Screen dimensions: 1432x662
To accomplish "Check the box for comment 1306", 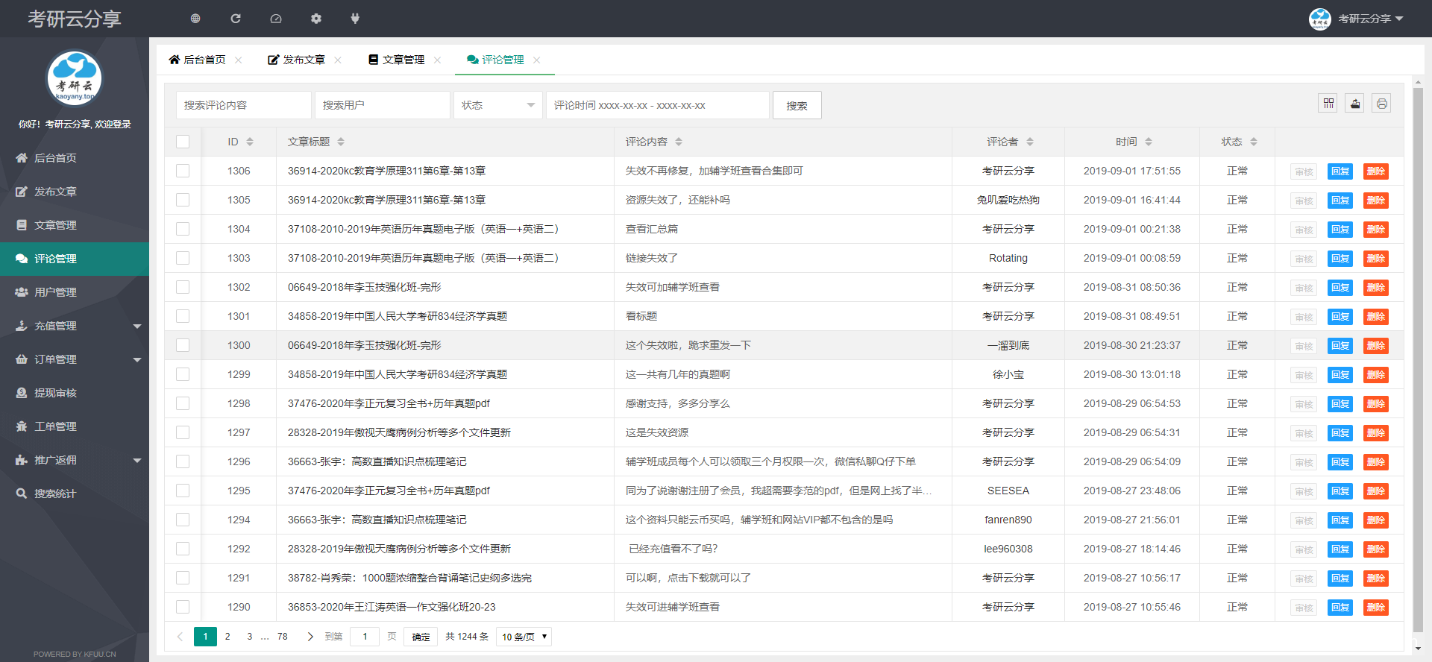I will point(183,171).
